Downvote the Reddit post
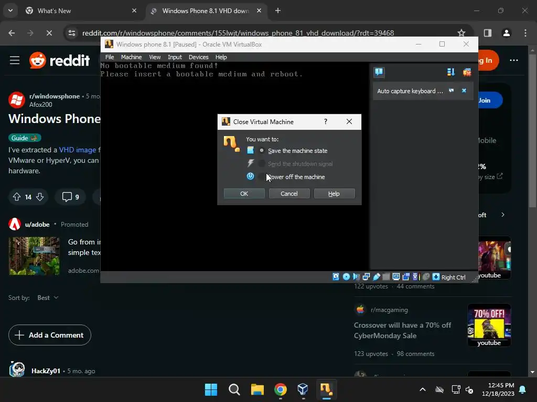 pos(40,197)
